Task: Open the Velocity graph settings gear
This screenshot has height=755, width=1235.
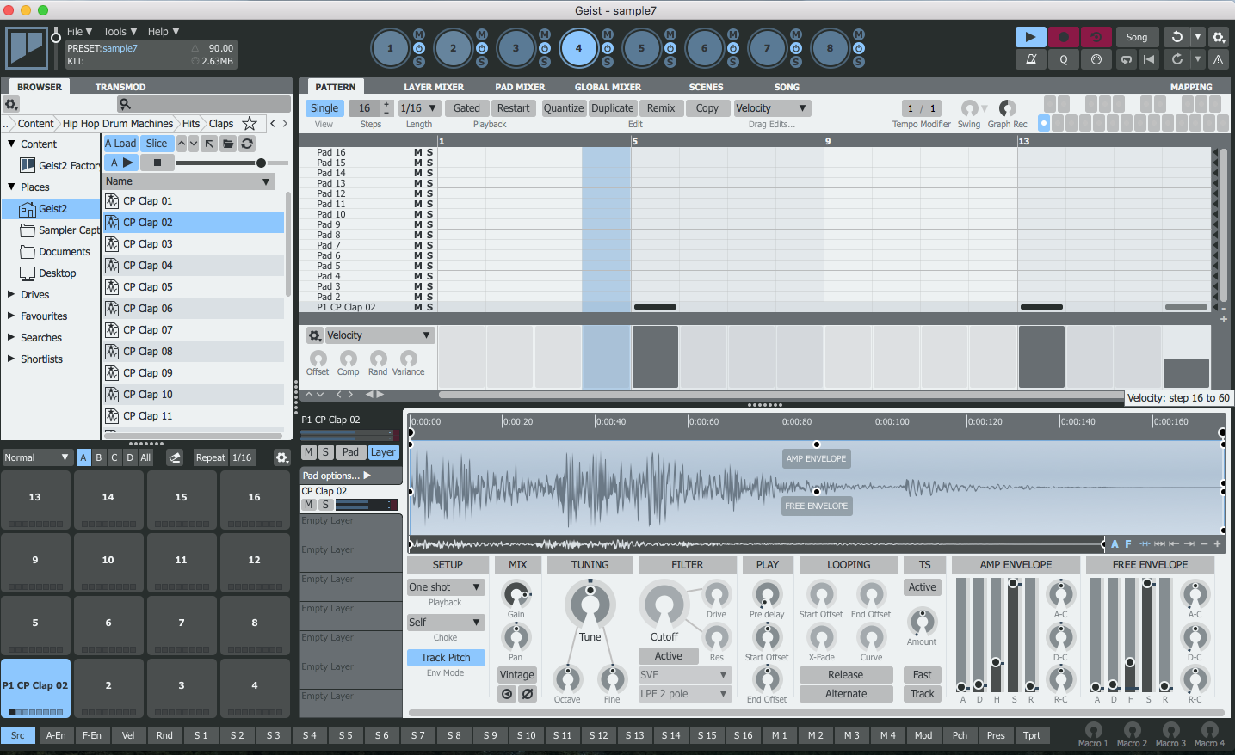Action: (315, 335)
